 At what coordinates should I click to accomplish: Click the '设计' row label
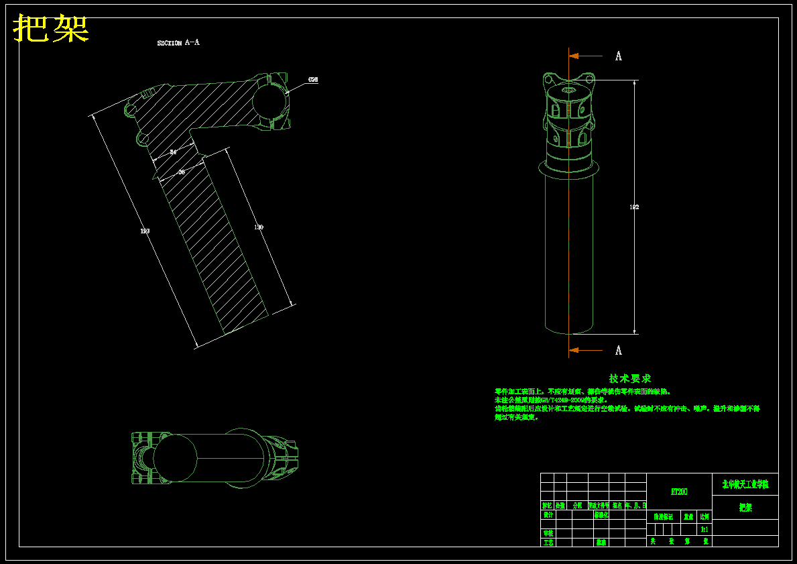click(x=548, y=514)
